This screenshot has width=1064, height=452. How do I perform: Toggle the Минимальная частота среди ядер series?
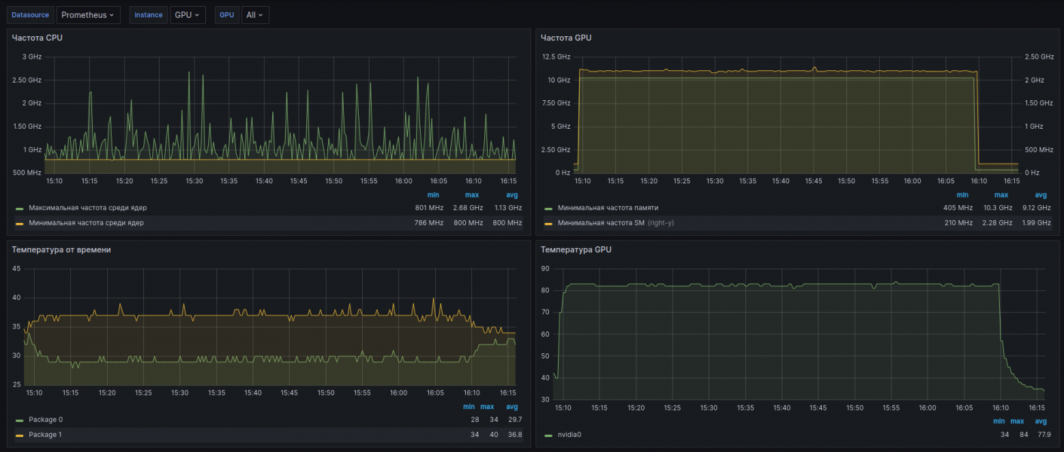pos(86,223)
